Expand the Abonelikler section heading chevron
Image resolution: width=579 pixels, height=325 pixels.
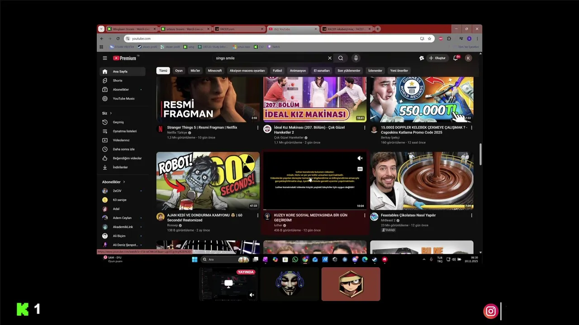[x=124, y=182]
